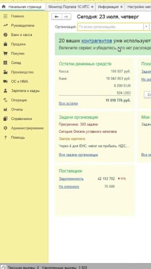Open the Все остатки link

68,103
